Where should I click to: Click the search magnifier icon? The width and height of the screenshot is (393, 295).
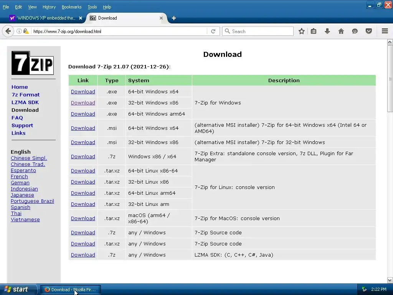coord(227,31)
